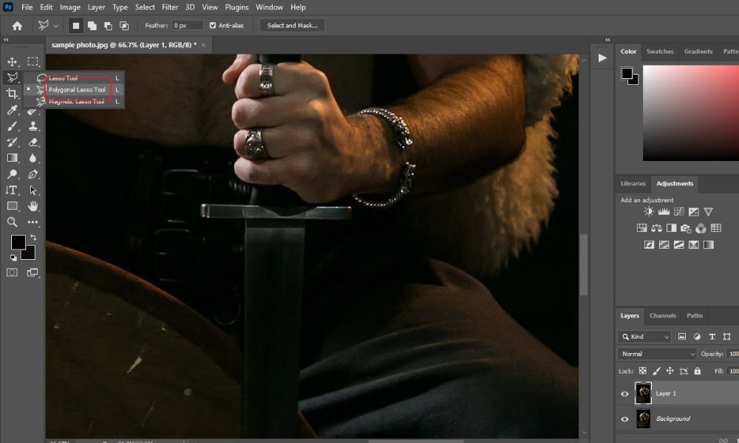The height and width of the screenshot is (443, 739).
Task: Select the Eraser tool
Action: [x=33, y=142]
